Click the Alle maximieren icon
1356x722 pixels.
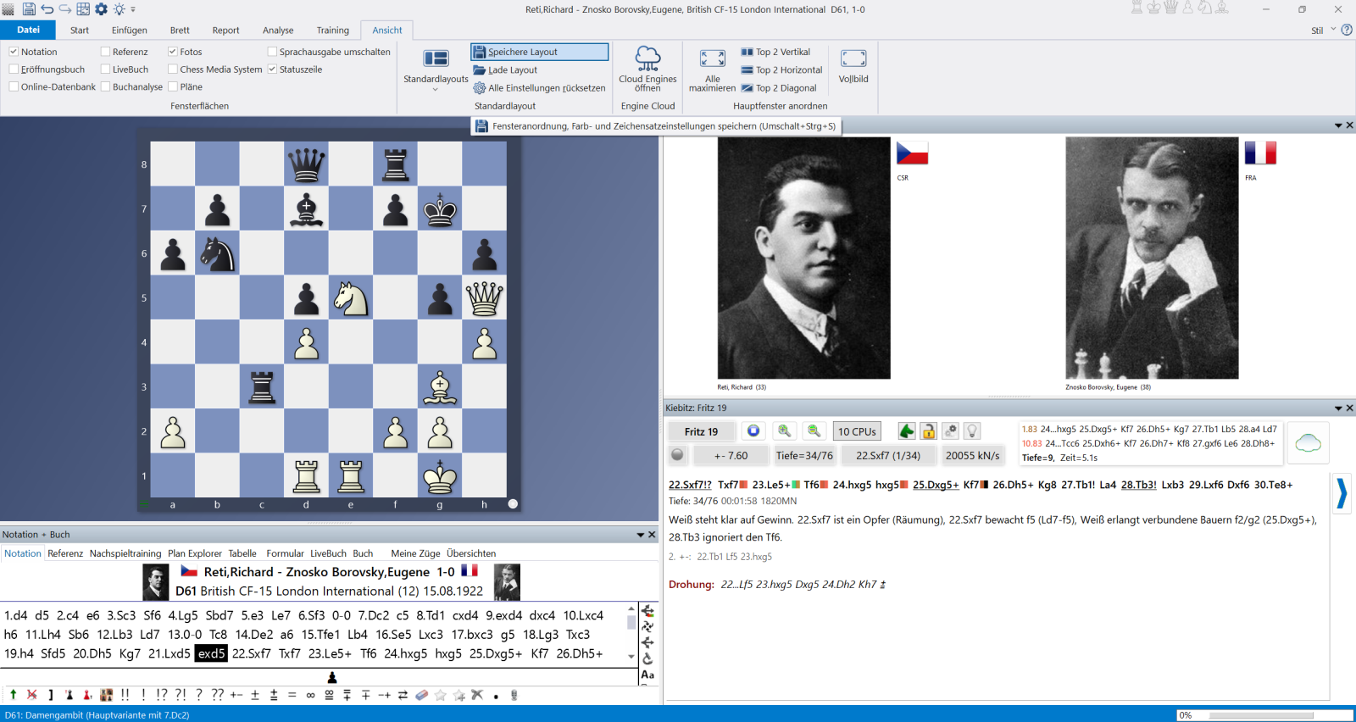click(x=712, y=69)
